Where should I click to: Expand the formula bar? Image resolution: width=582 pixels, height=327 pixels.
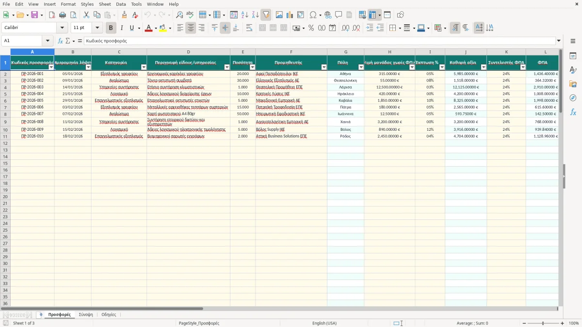[x=559, y=41]
